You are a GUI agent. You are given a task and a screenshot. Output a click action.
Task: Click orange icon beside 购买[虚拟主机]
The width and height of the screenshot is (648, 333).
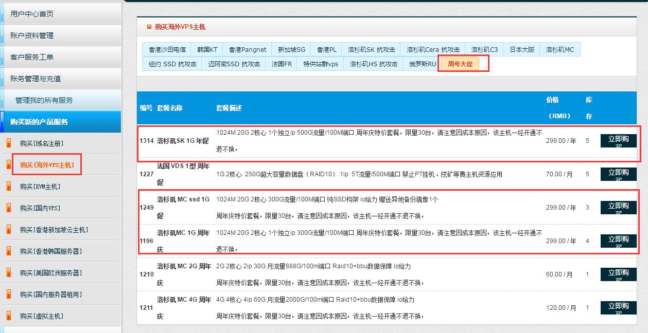pos(8,316)
